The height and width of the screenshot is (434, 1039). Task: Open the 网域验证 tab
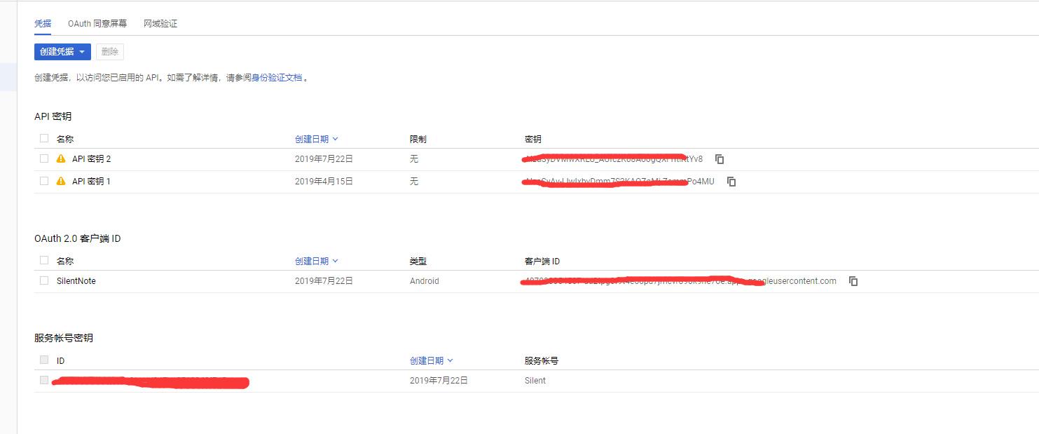(160, 23)
